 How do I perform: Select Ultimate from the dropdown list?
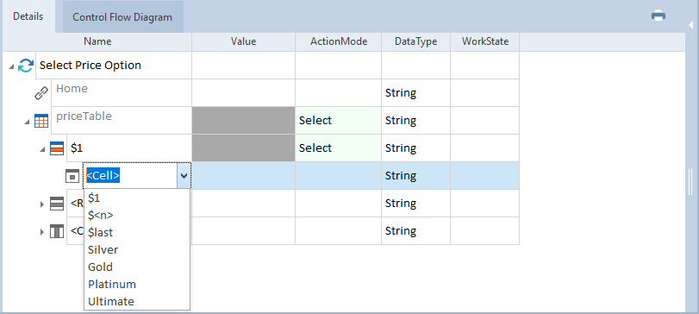111,302
